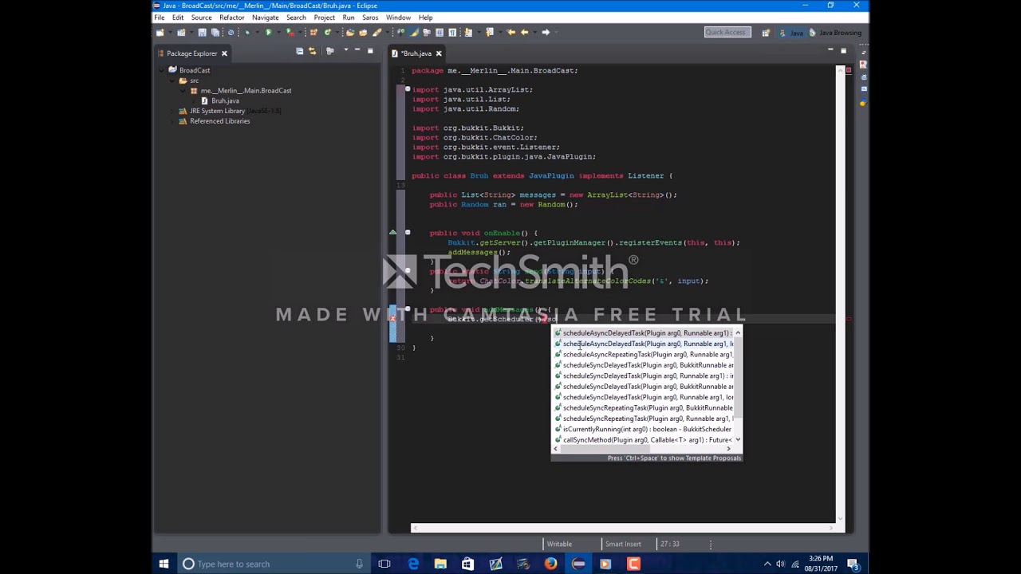Open the Window menu

pyautogui.click(x=398, y=18)
